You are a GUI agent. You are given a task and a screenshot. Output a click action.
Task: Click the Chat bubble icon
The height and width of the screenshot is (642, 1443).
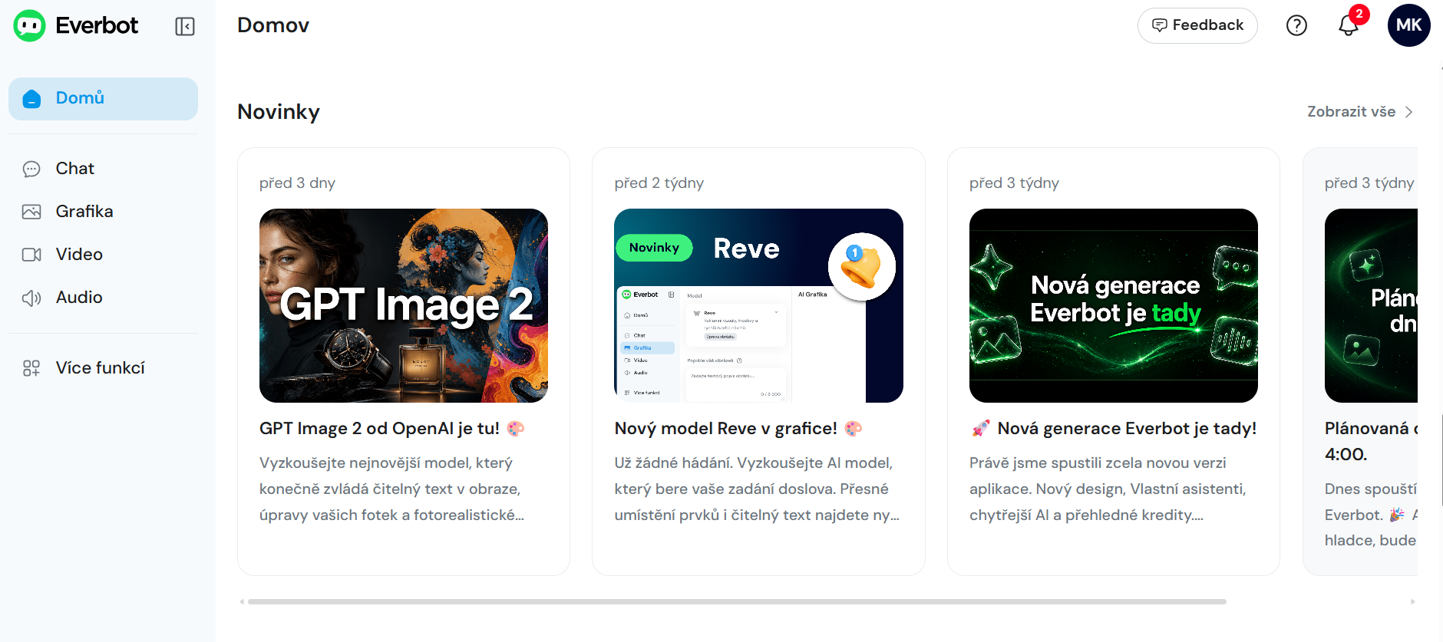31,169
